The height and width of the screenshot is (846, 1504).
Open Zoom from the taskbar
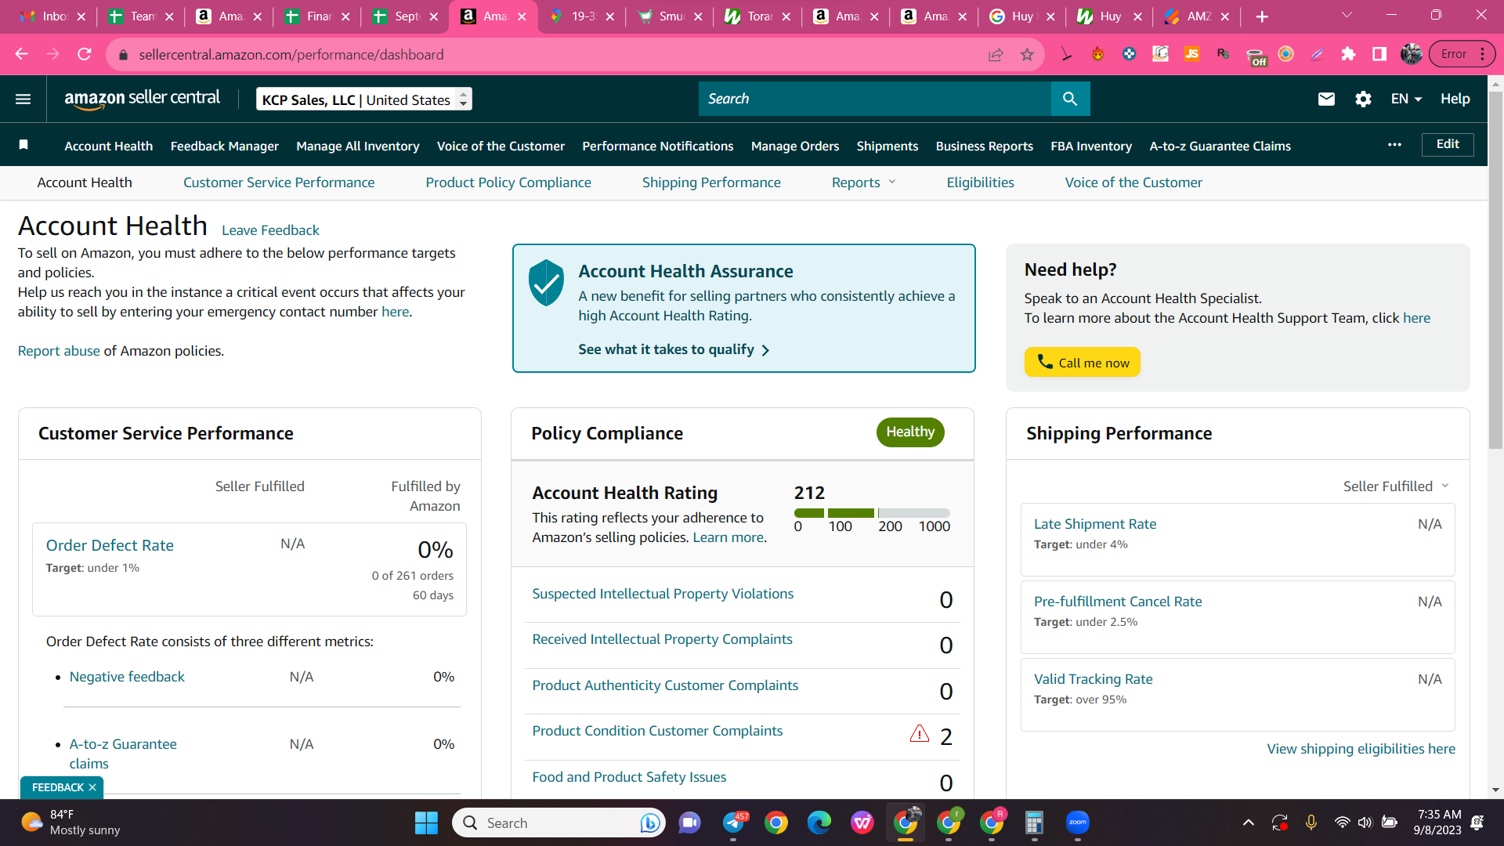[x=1078, y=822]
